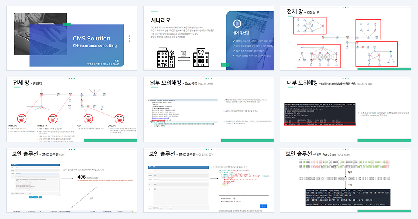The image size is (418, 219).
Task: Open the 보안 솔루션 내부 Port Scan slide
Action: point(345,180)
